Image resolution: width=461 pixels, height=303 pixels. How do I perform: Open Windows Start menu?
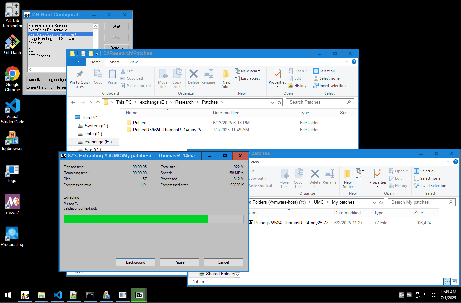pos(8,295)
